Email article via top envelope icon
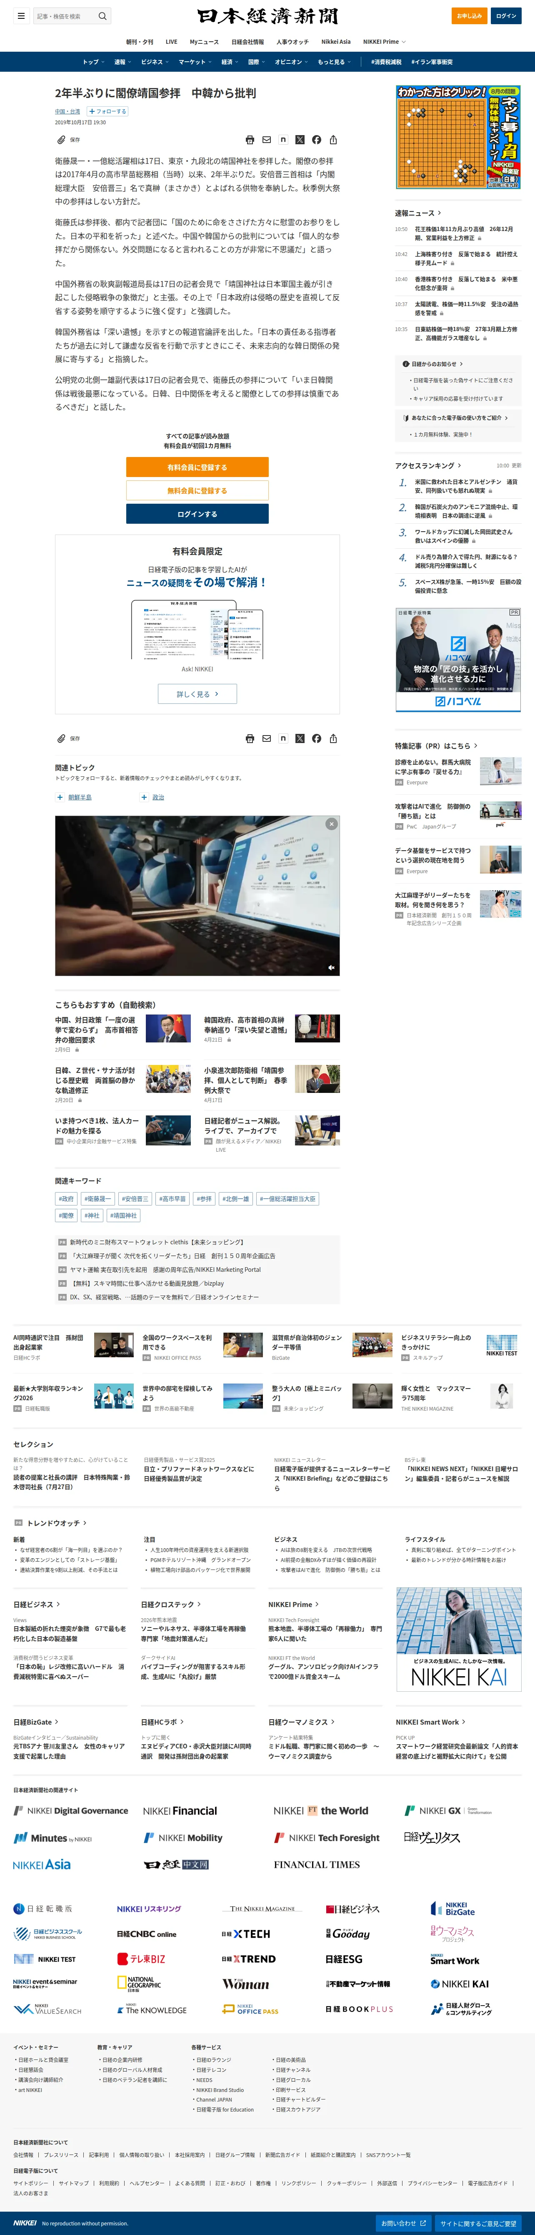 pos(266,140)
